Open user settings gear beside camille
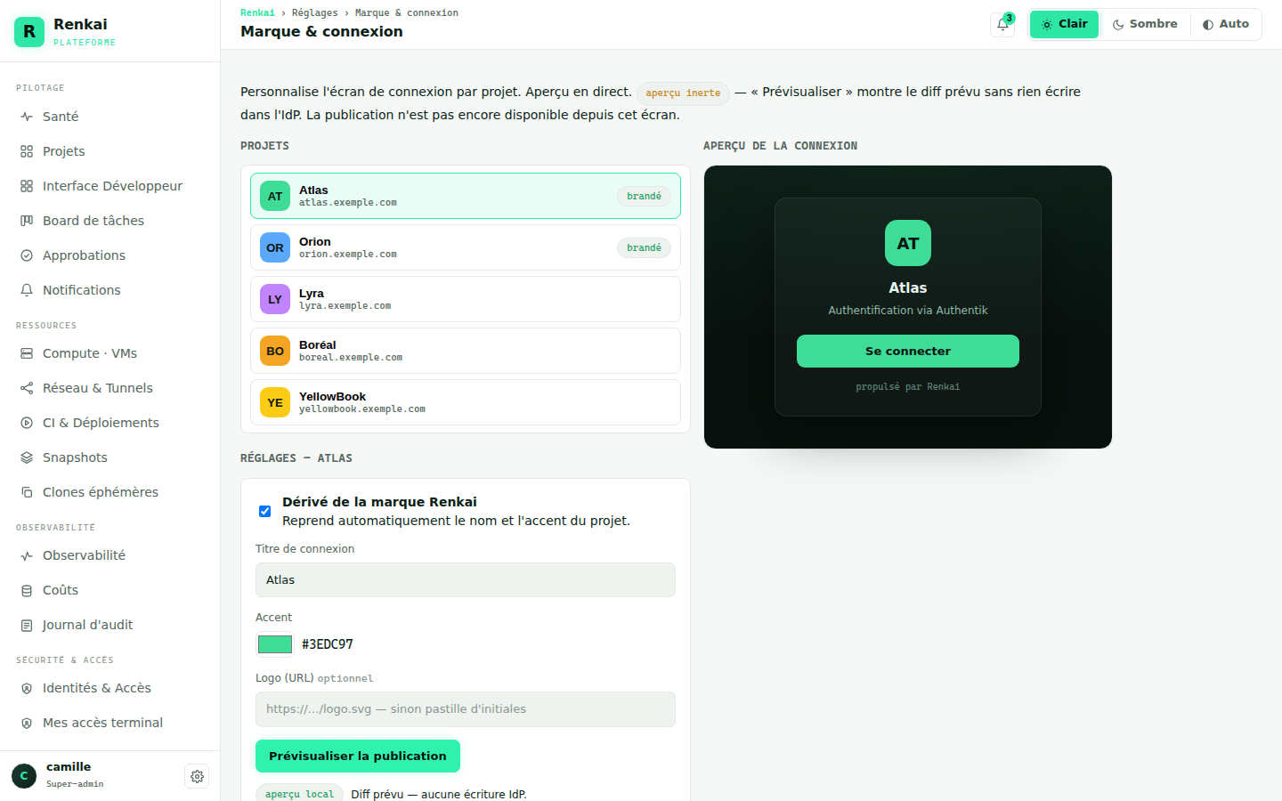The height and width of the screenshot is (801, 1282). pyautogui.click(x=197, y=776)
